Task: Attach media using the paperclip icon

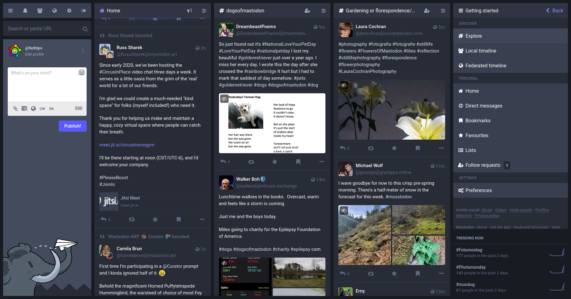Action: [15, 109]
